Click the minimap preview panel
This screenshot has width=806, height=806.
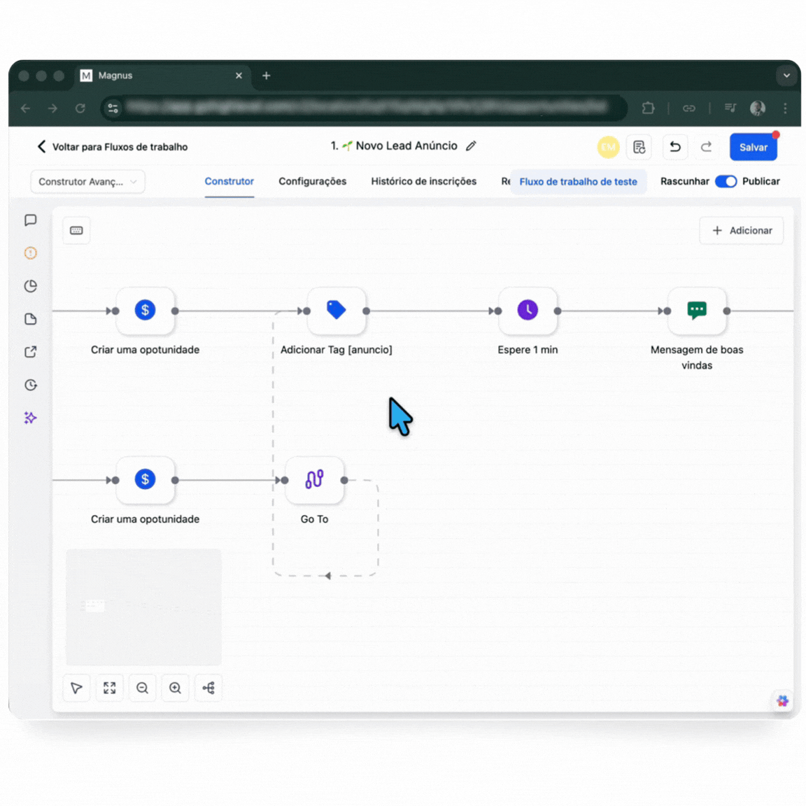pyautogui.click(x=143, y=607)
